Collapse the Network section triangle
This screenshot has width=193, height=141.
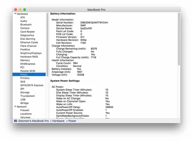15,107
